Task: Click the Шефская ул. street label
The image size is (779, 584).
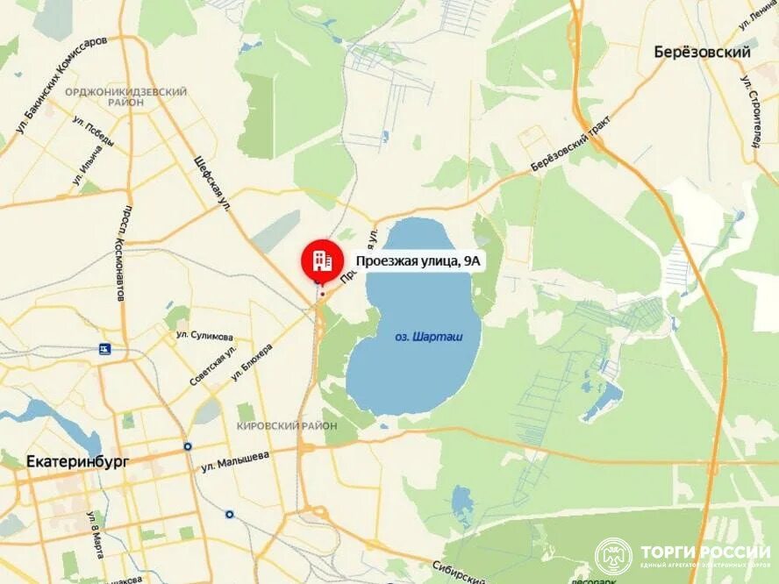Action: (212, 185)
